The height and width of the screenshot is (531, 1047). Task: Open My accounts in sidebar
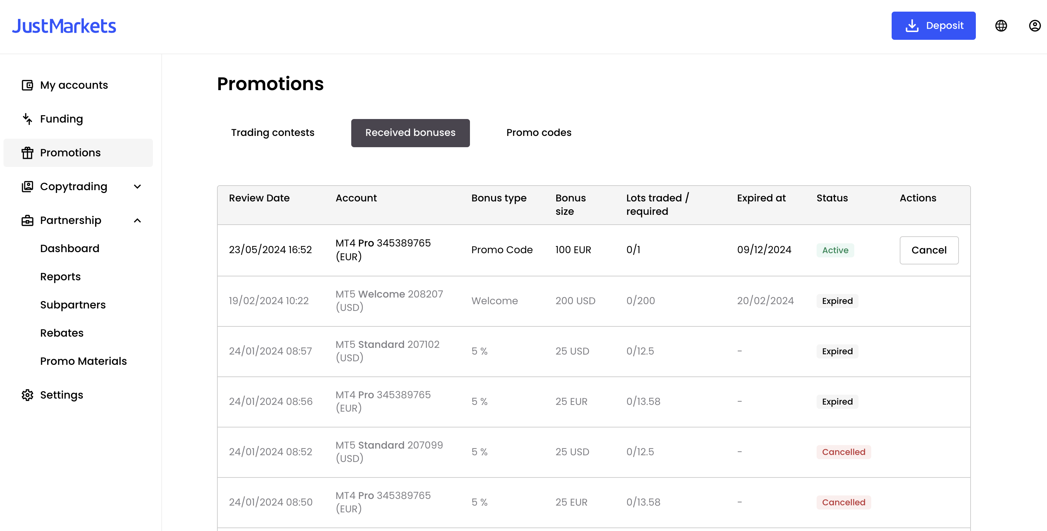pos(78,85)
